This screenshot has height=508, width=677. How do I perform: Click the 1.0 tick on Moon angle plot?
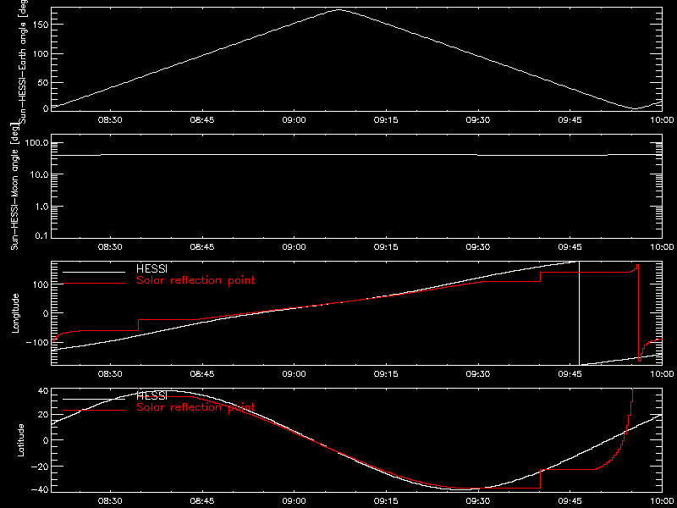click(x=41, y=206)
